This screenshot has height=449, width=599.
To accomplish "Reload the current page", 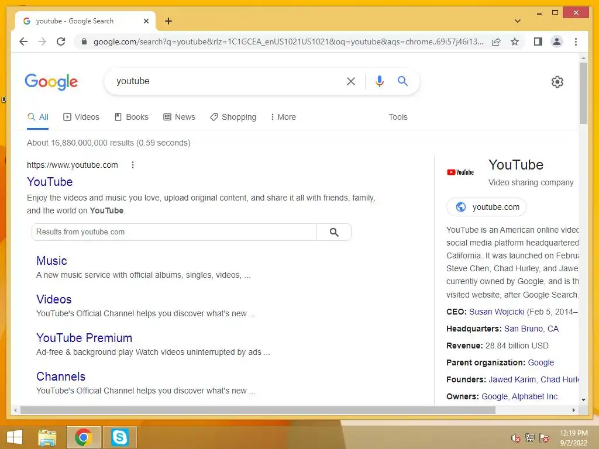I will pos(61,42).
